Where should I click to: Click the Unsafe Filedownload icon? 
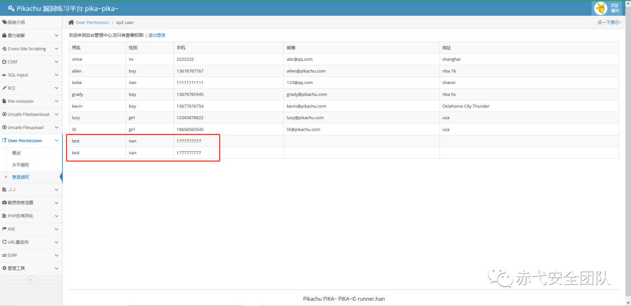5,114
